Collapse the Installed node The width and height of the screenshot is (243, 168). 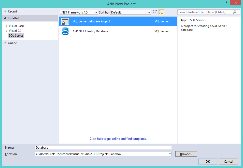(x=5, y=18)
